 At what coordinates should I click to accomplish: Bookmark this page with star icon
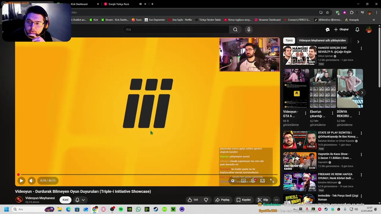pyautogui.click(x=327, y=12)
